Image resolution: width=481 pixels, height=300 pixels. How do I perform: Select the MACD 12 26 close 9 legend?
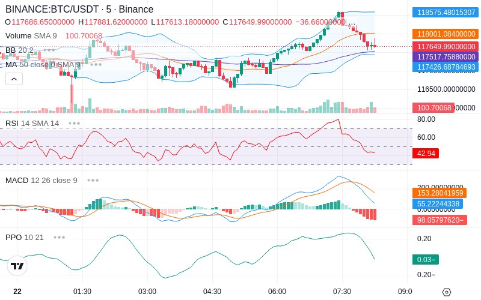tap(41, 181)
